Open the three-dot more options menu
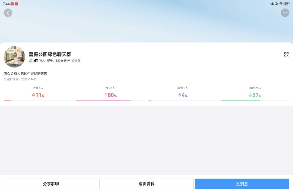The width and height of the screenshot is (293, 193). [285, 13]
